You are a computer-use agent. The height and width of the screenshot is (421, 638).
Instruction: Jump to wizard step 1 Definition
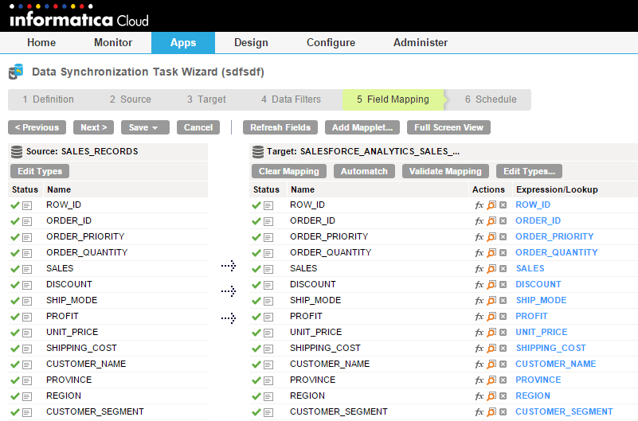pos(48,99)
